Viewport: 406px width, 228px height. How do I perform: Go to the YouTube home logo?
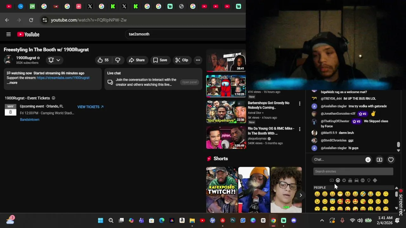(28, 34)
